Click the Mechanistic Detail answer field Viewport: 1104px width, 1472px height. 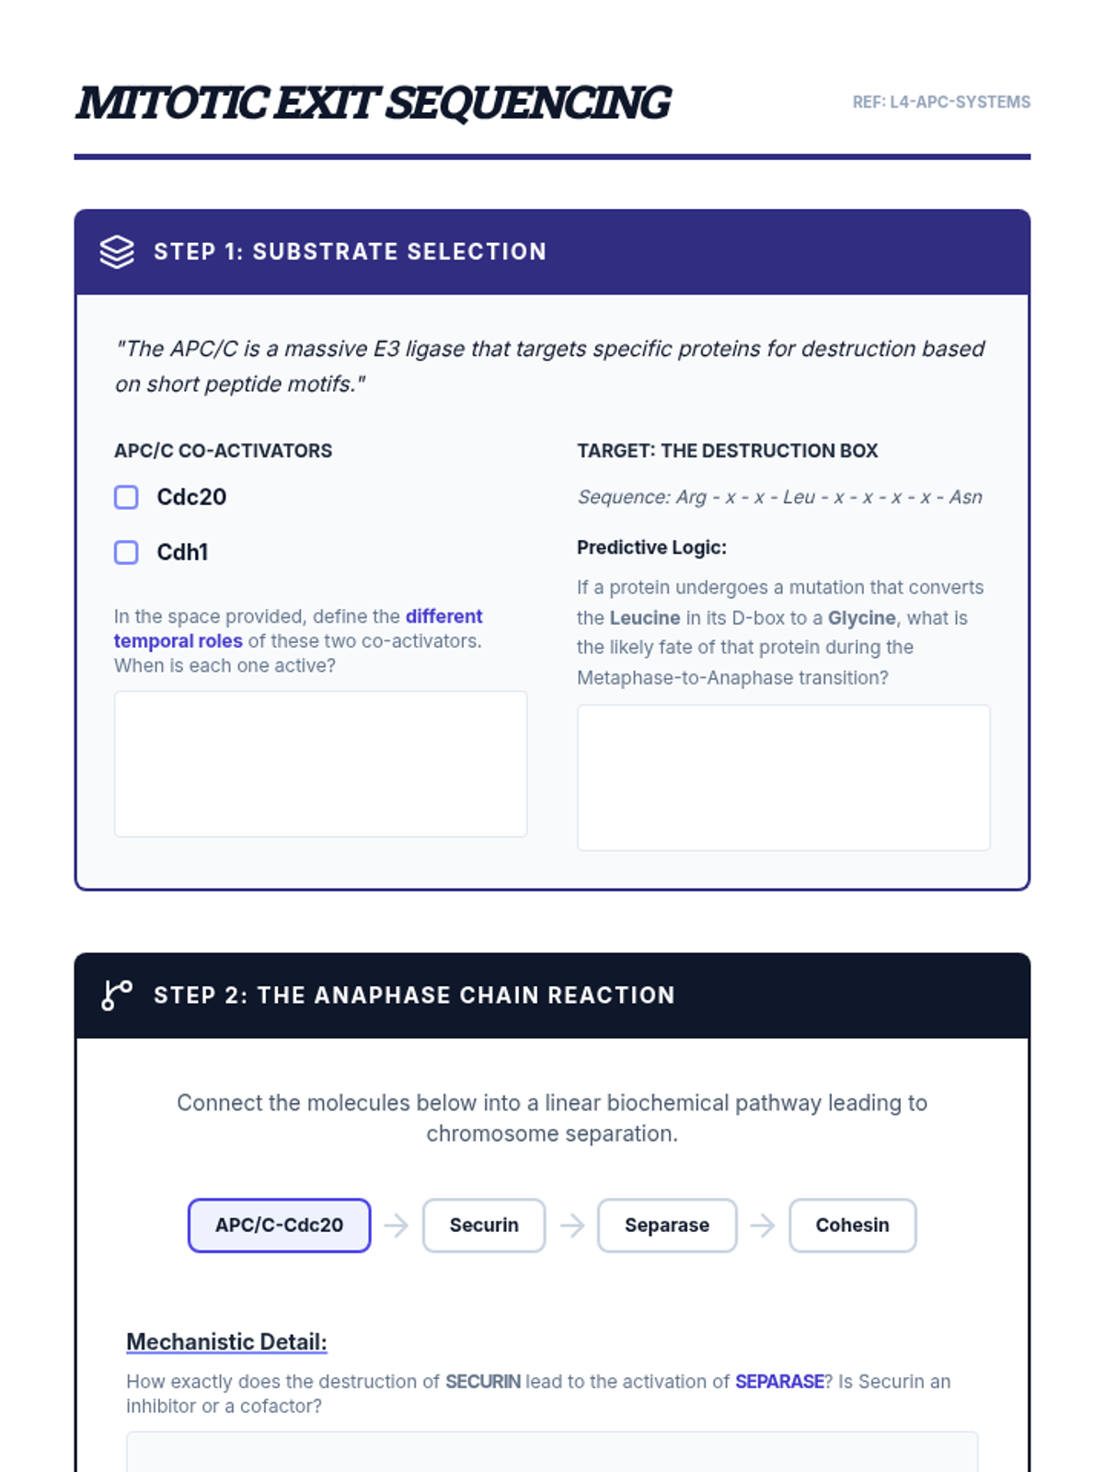(552, 1452)
